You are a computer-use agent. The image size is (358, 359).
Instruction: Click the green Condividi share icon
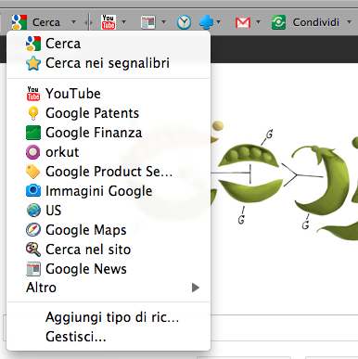point(278,22)
